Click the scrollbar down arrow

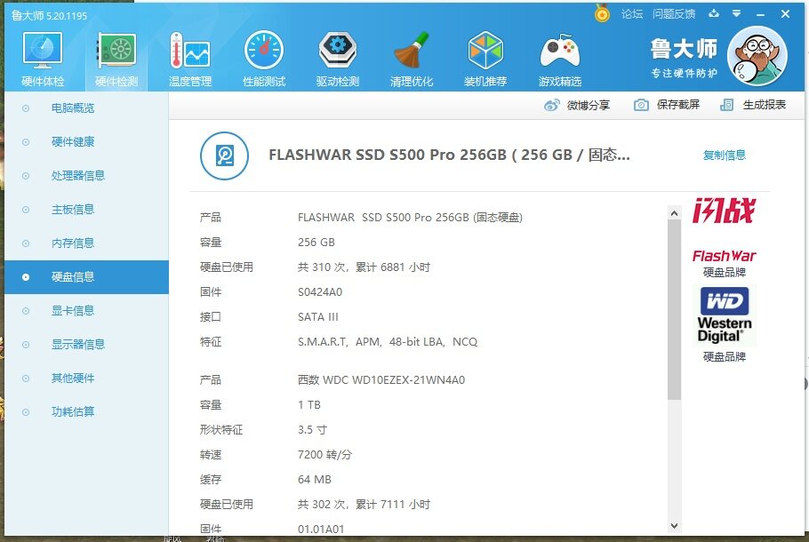pyautogui.click(x=674, y=526)
